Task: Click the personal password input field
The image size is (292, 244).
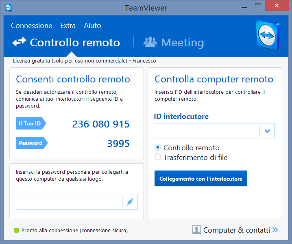Action: tap(70, 202)
